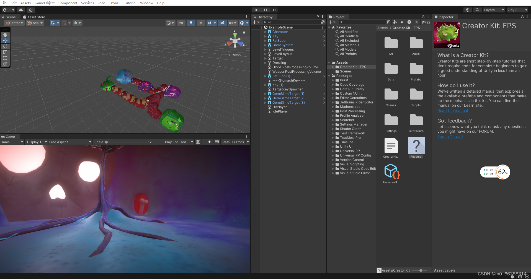Open the global Search magnifier icon

(x=478, y=10)
